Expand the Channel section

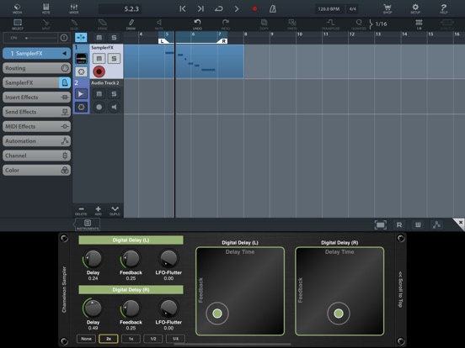click(37, 156)
